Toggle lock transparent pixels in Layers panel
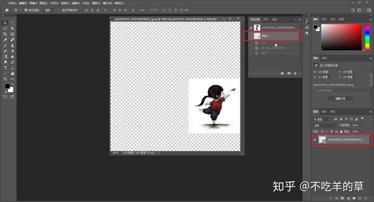Viewport: 374px width, 202px height. (322, 132)
